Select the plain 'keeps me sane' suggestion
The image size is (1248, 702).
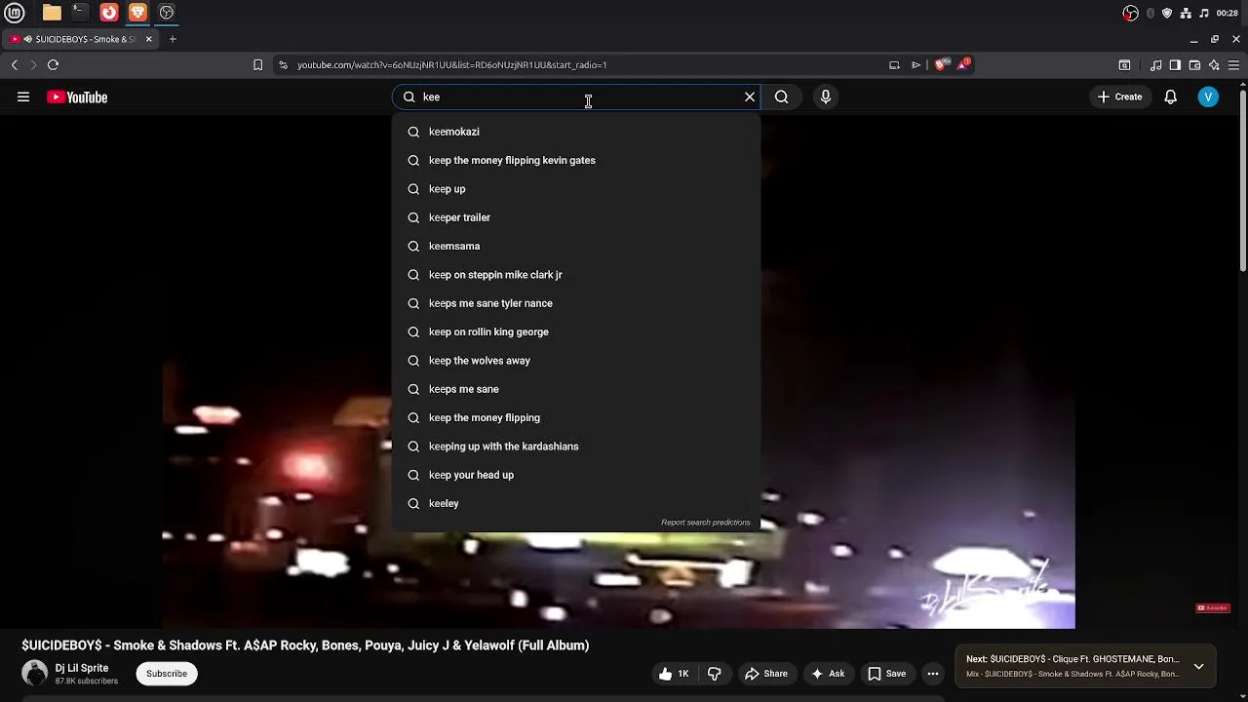pos(576,389)
